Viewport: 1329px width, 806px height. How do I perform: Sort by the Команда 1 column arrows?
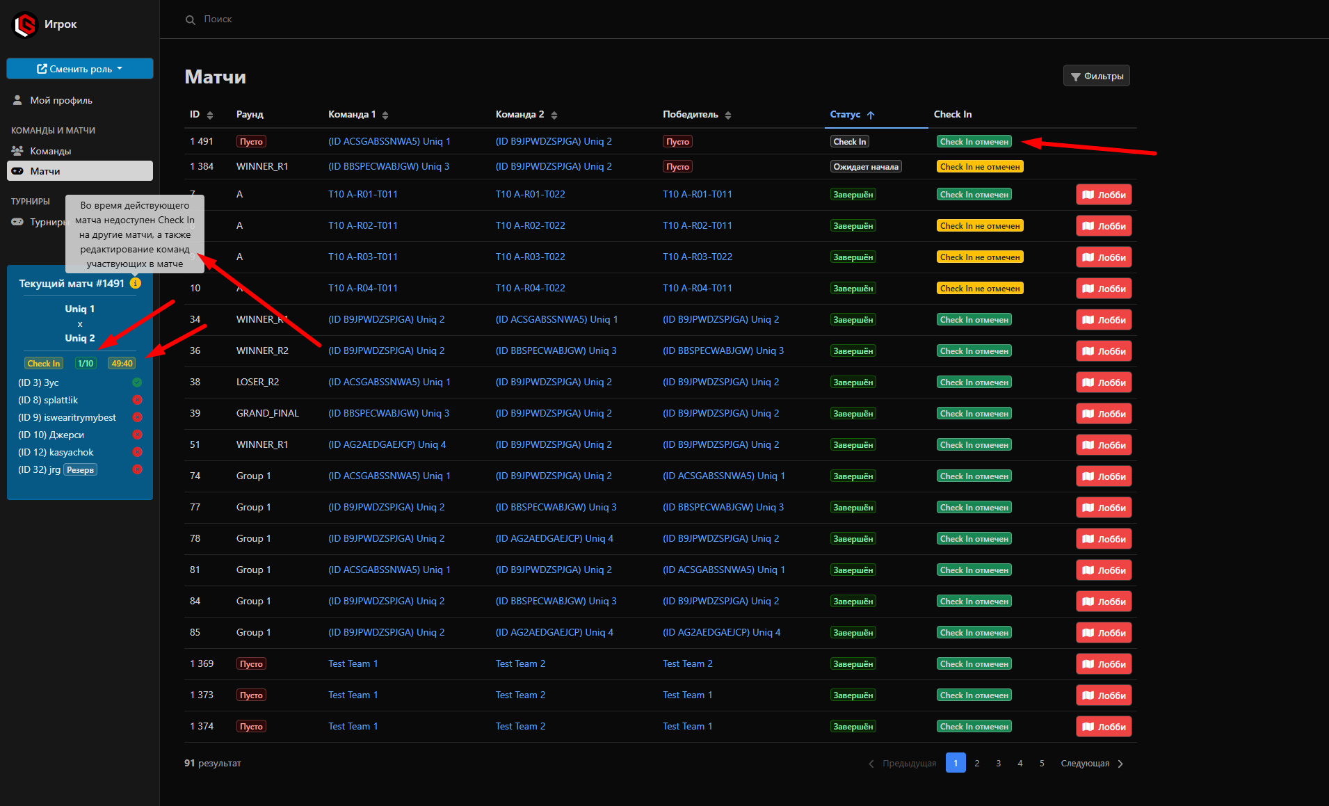point(385,115)
